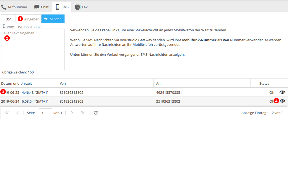Sort by the An column header

(202, 83)
